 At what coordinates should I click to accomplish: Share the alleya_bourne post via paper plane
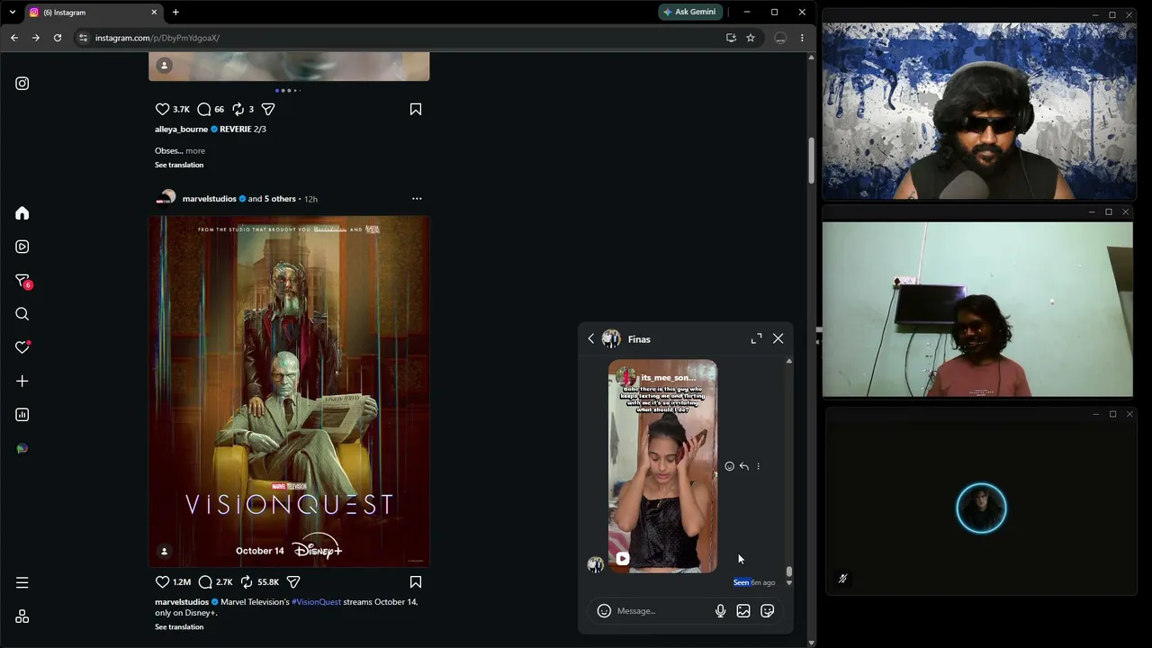(268, 109)
